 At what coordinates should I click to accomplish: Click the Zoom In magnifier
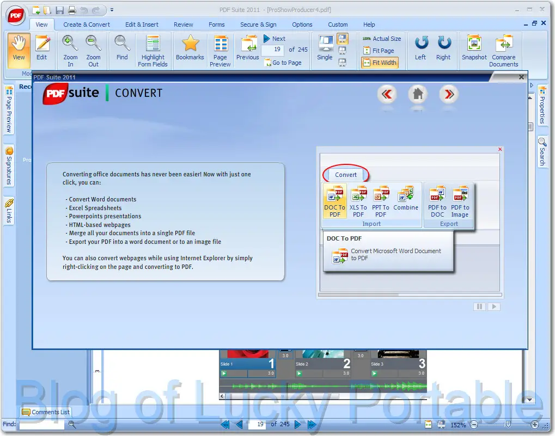tap(70, 50)
